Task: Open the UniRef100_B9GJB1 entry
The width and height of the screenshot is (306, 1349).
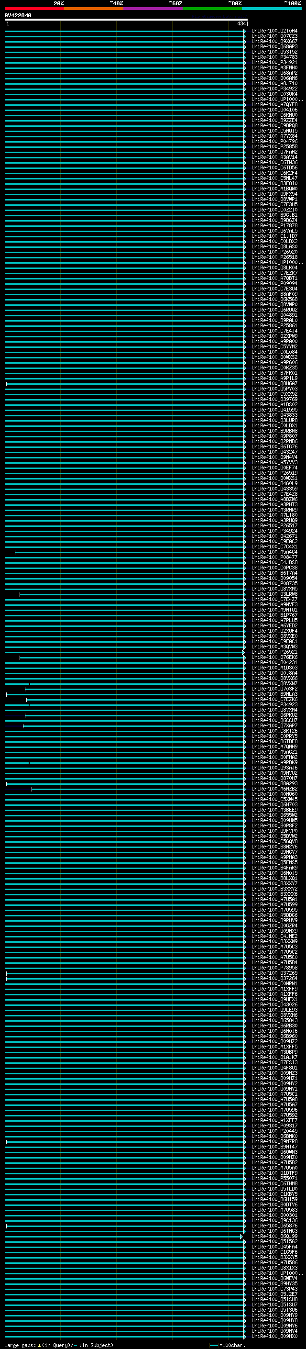Action: [x=274, y=215]
